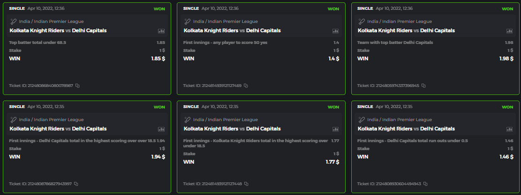This screenshot has height=195, width=521.
Task: Copy ticket ID of Kolkata highest scoring over bet
Action: pyautogui.click(x=246, y=184)
